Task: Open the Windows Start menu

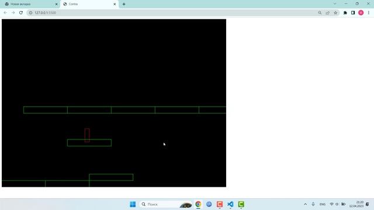Action: click(x=133, y=204)
